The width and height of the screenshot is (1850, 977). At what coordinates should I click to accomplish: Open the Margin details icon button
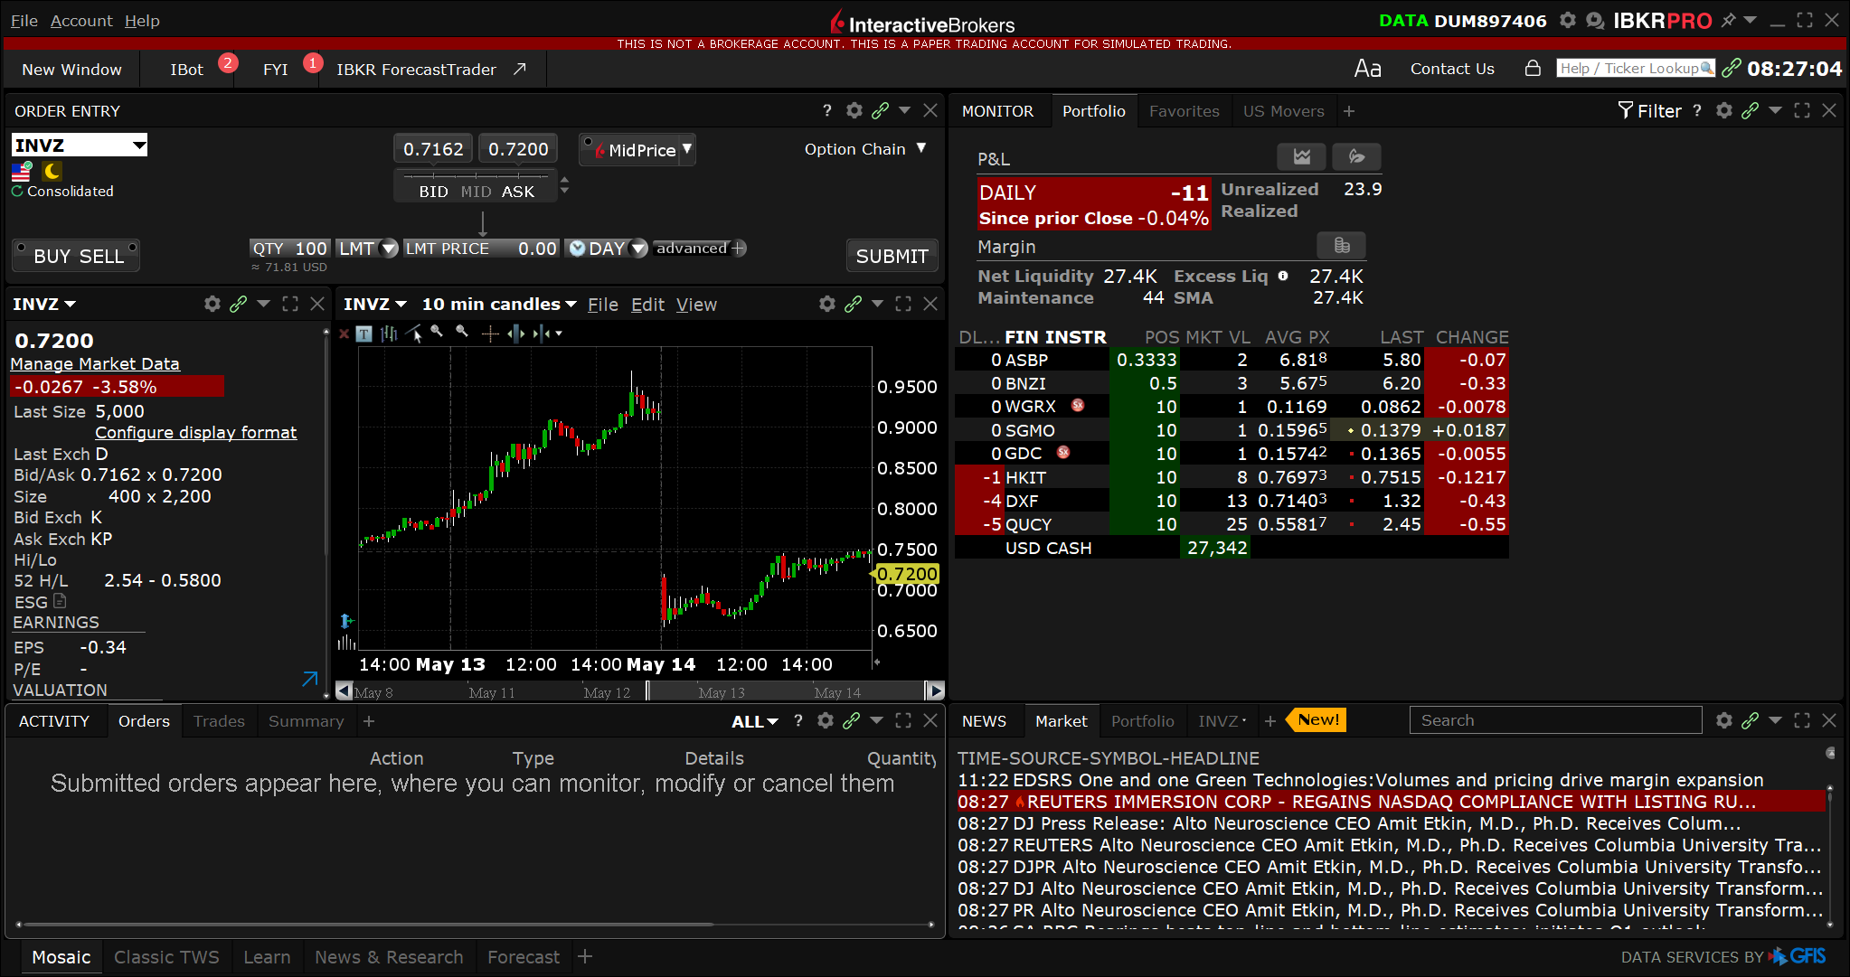point(1342,245)
